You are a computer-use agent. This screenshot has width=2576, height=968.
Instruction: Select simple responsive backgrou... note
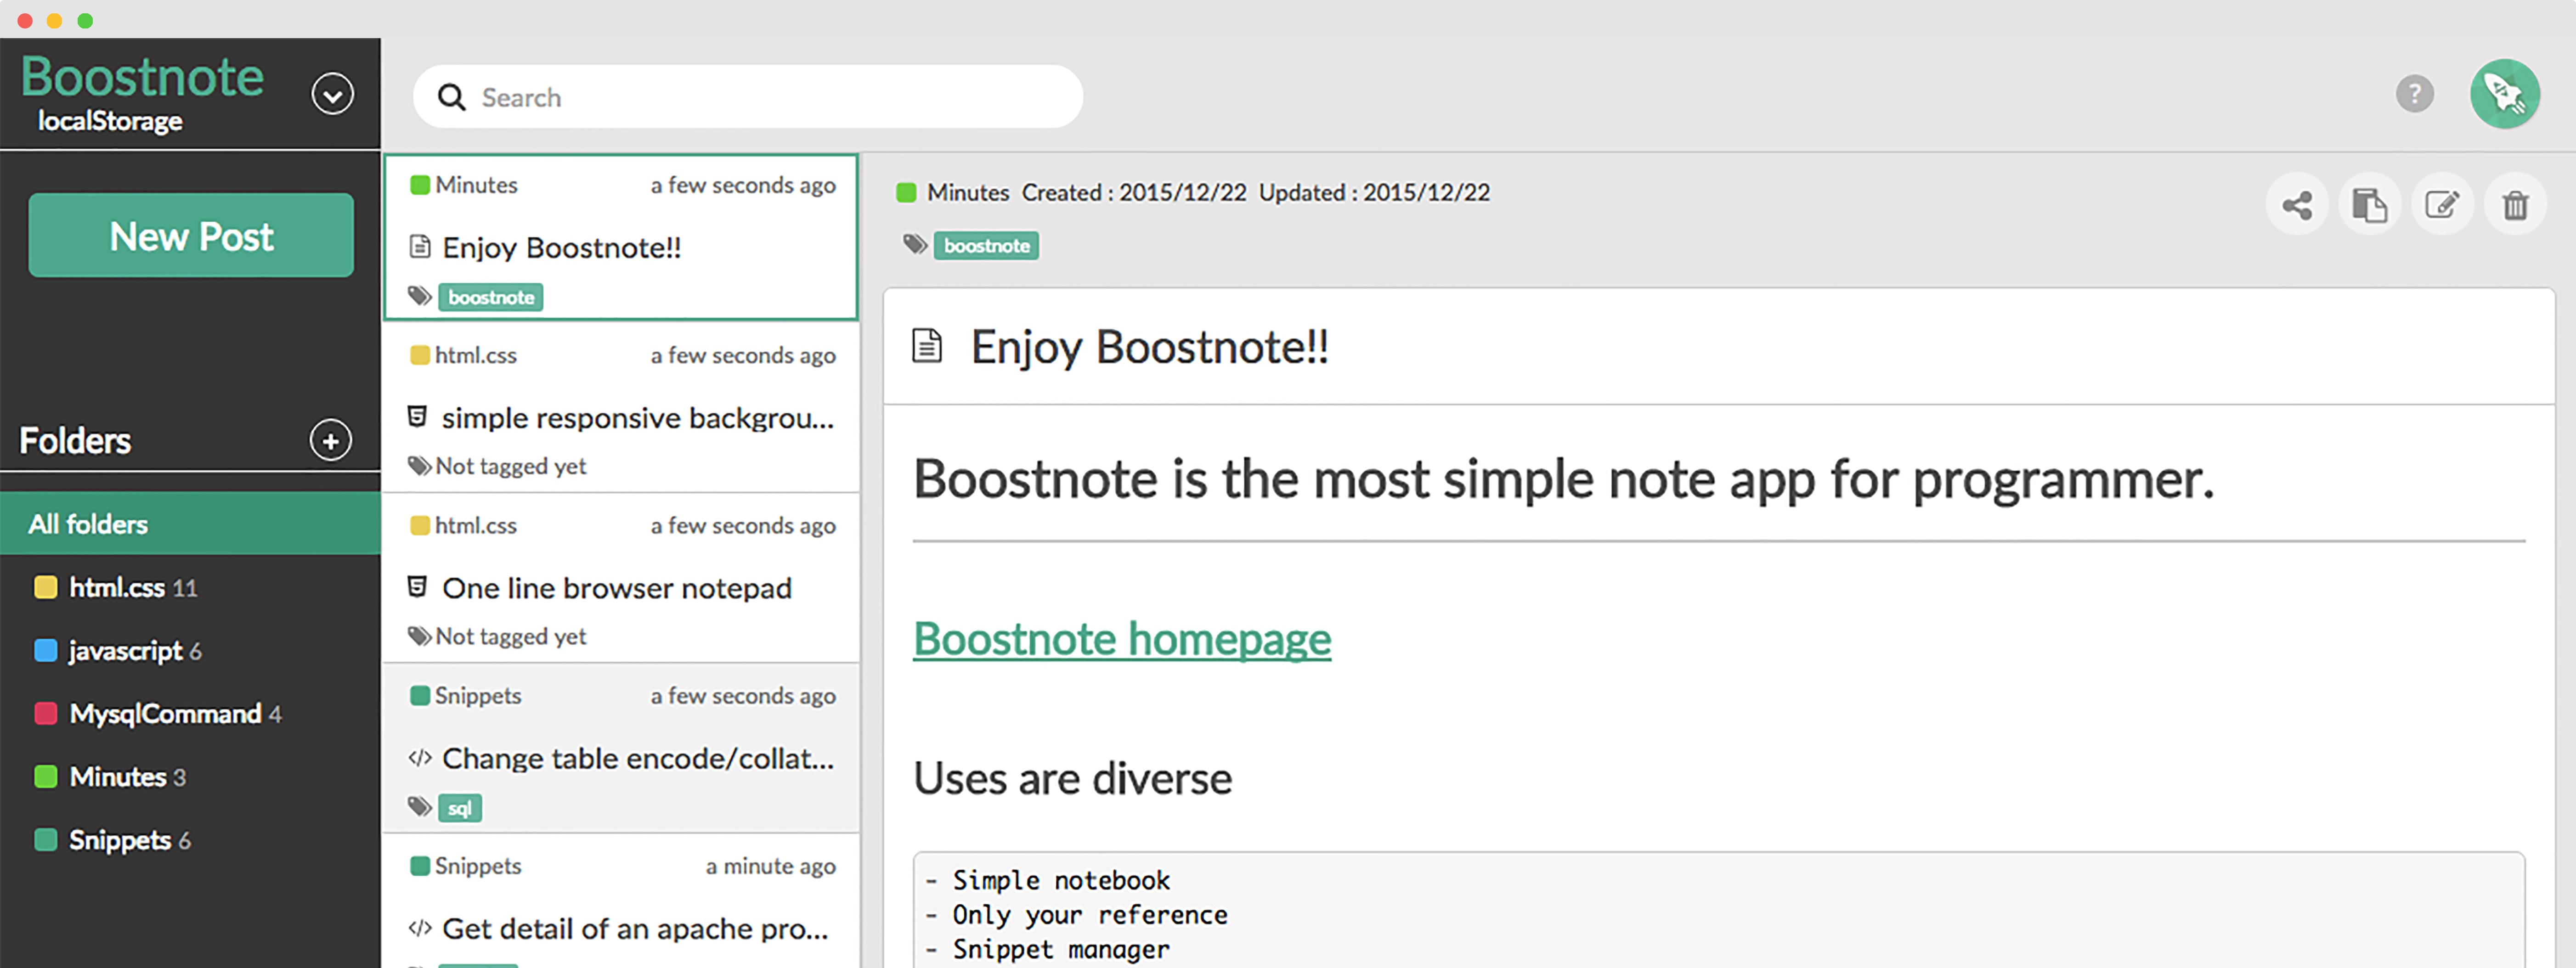click(x=621, y=408)
